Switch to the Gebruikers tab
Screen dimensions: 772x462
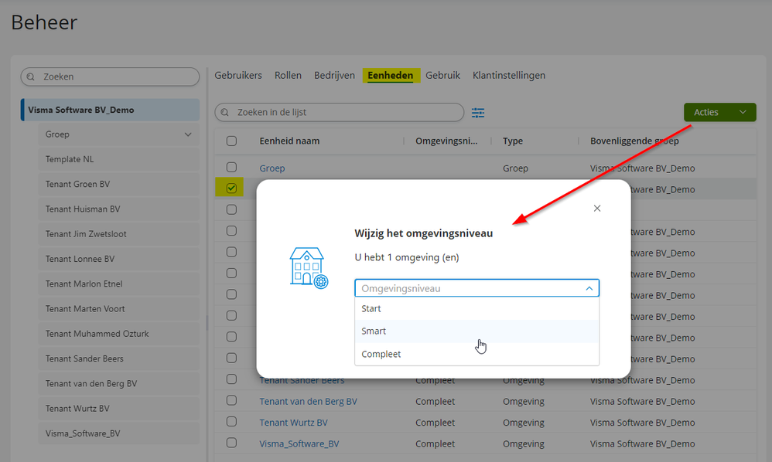point(238,75)
